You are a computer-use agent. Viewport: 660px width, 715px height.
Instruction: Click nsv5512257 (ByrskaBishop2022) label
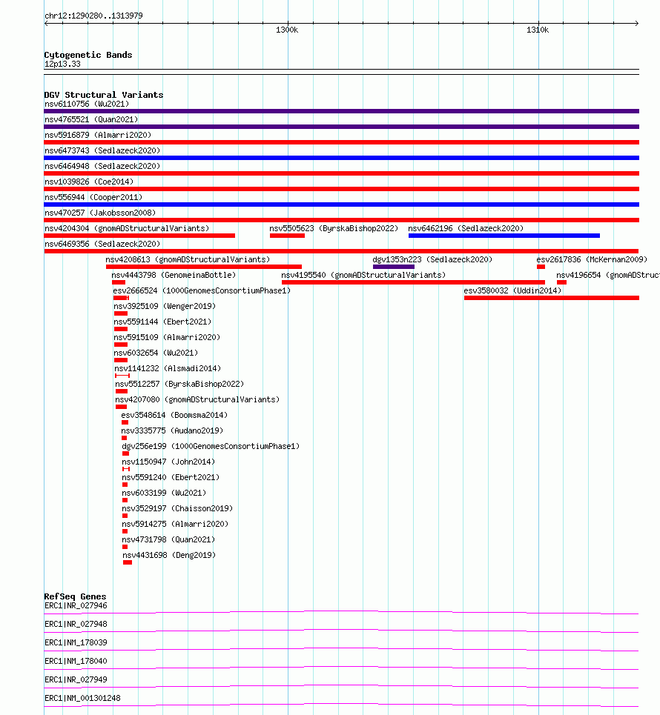[x=179, y=384]
